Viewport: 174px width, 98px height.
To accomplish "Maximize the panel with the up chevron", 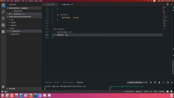I will (163, 82).
